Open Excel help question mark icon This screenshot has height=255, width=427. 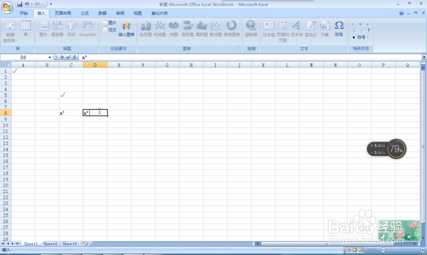click(x=401, y=13)
